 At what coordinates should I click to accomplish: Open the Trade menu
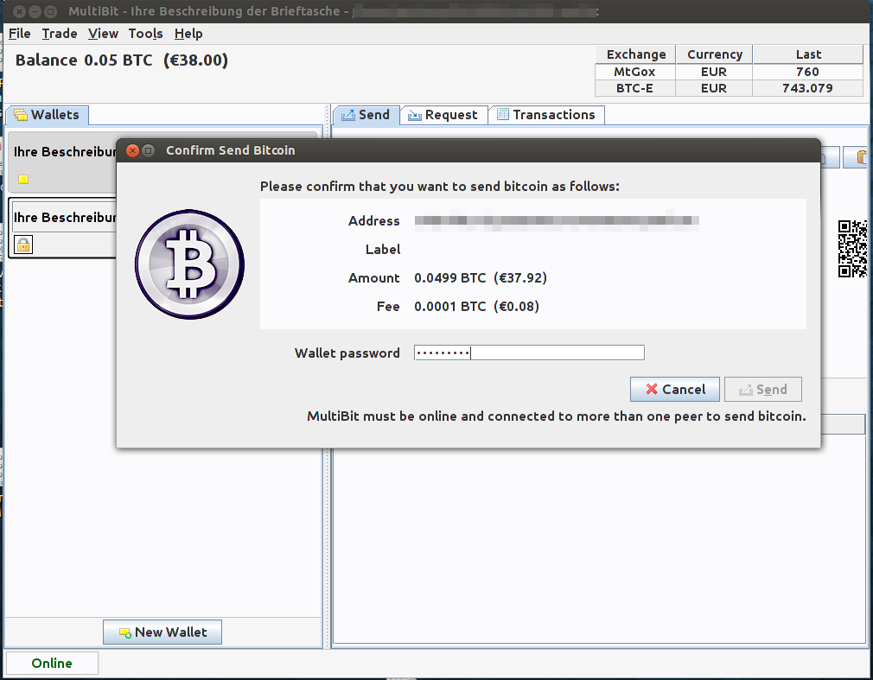point(60,34)
